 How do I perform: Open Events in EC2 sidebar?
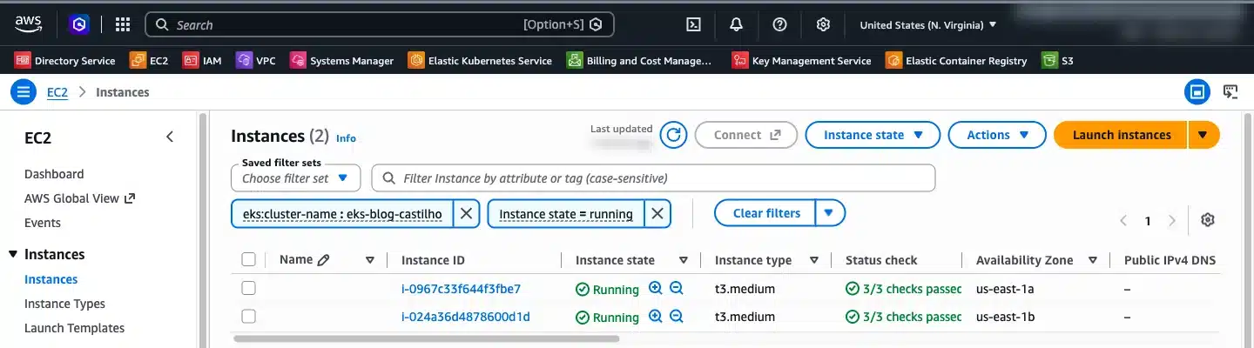click(x=43, y=223)
